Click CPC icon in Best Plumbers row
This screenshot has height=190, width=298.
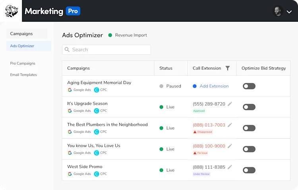(97, 132)
